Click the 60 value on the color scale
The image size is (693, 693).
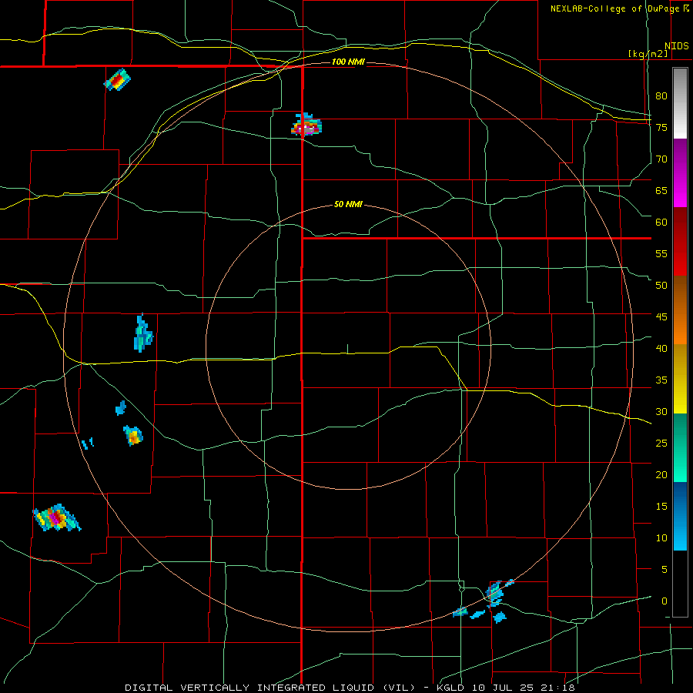point(661,223)
